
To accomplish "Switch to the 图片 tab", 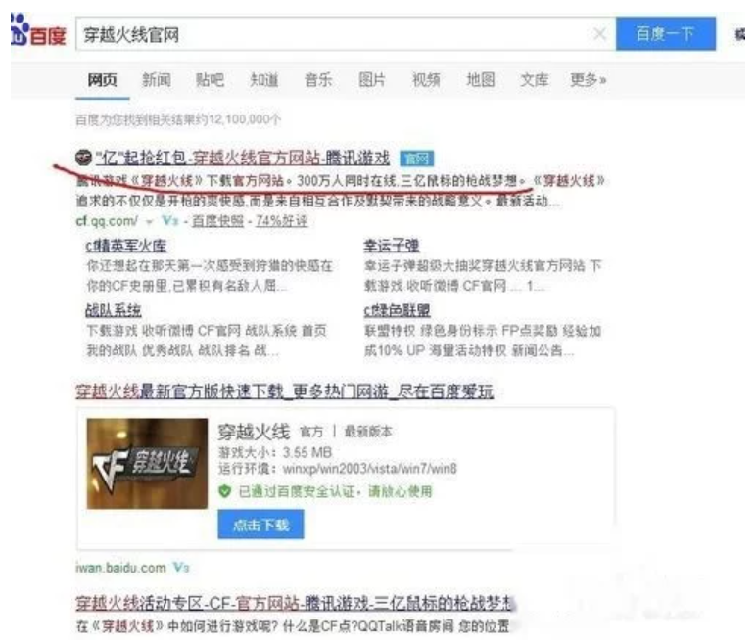I will [372, 79].
